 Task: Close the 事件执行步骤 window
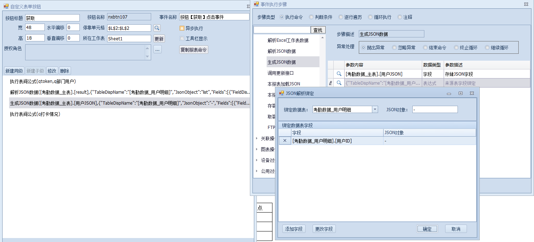pyautogui.click(x=526, y=4)
